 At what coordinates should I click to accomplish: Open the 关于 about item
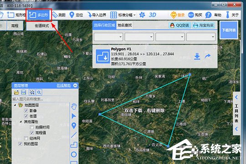232,15
